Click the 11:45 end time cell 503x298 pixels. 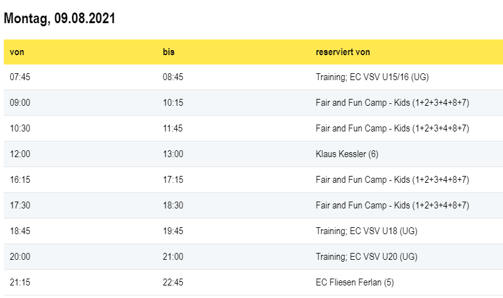(172, 128)
